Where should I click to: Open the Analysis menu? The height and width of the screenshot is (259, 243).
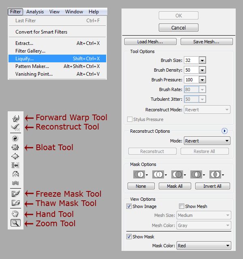(35, 12)
